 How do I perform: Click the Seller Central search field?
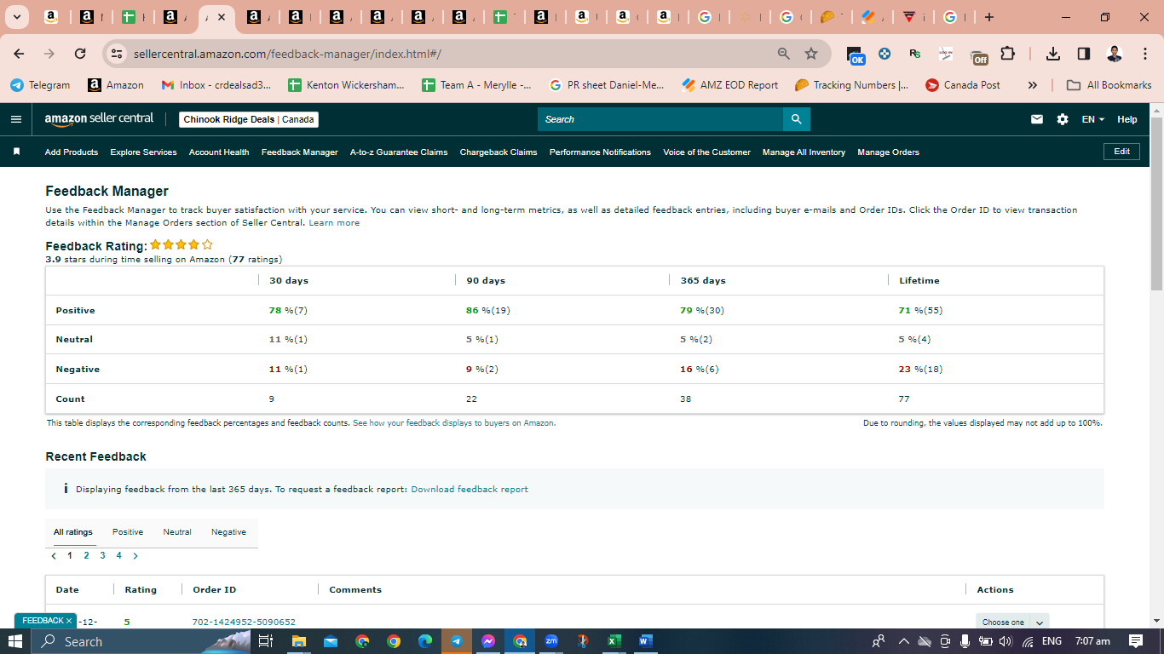tap(660, 119)
